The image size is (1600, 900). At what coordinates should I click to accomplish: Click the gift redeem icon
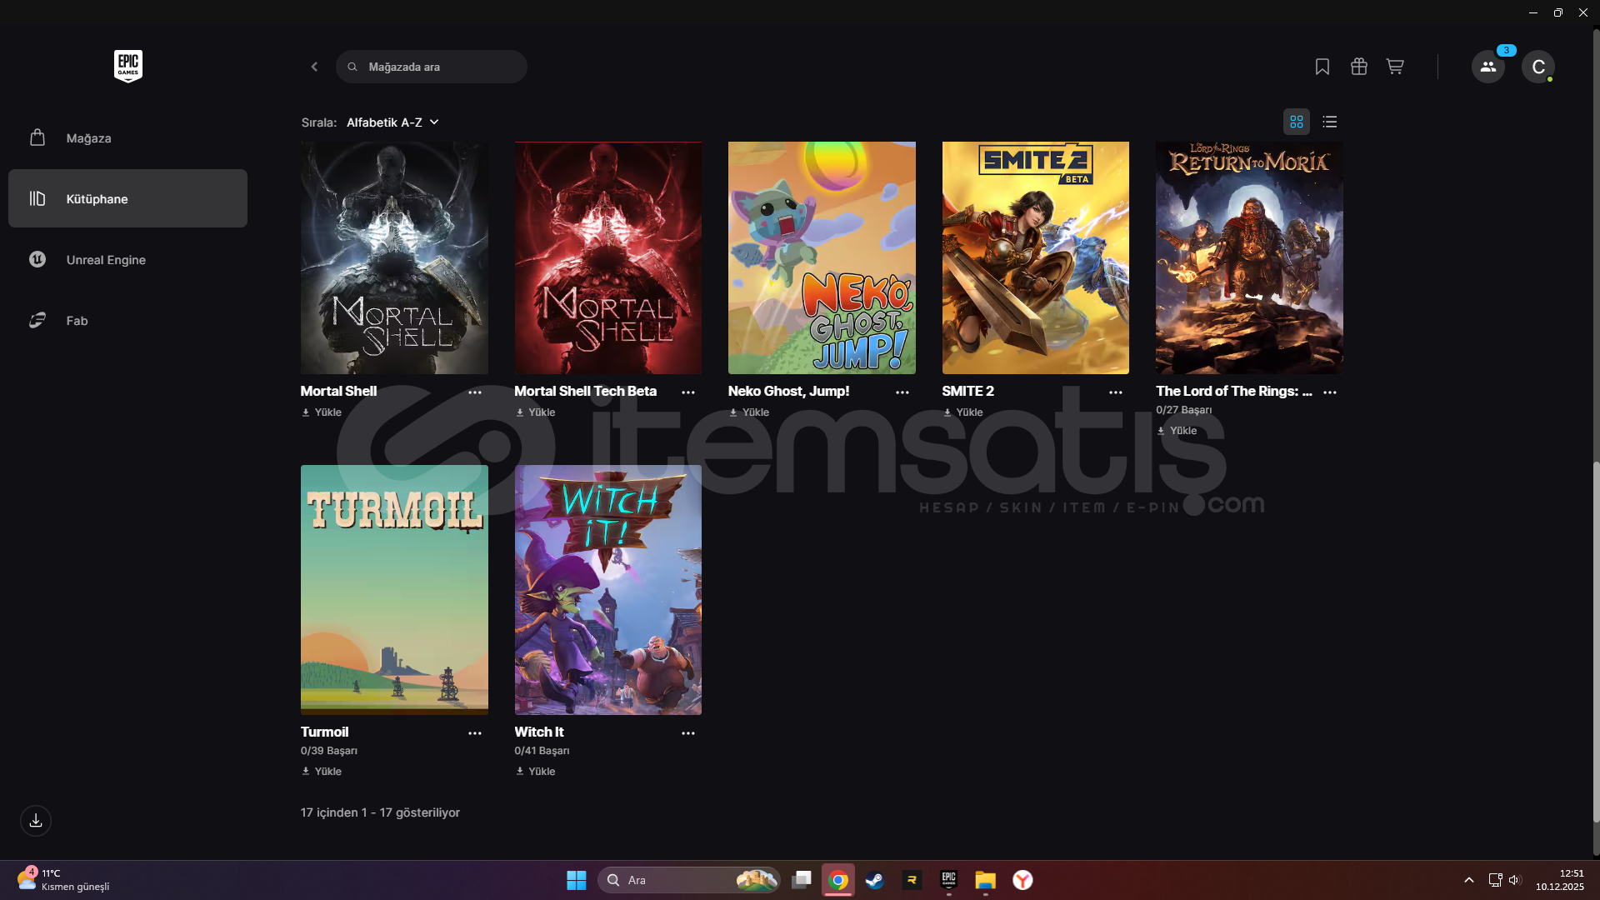[x=1358, y=67]
